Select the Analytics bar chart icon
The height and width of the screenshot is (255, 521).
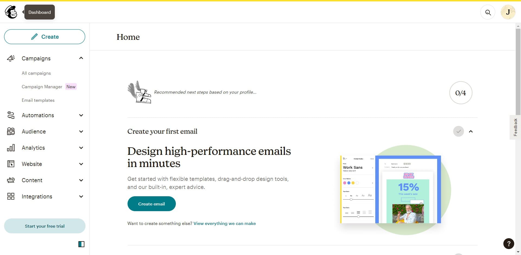pos(11,148)
